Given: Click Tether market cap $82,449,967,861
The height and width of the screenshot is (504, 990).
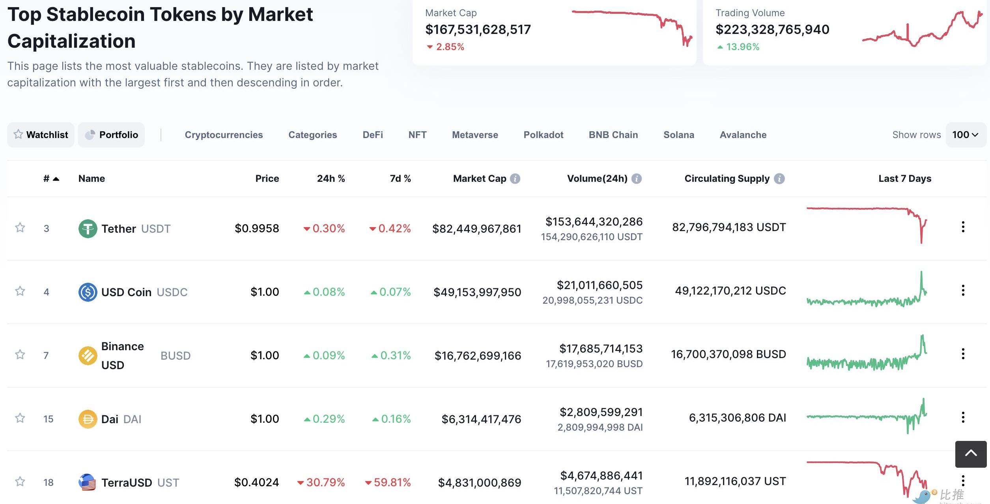Looking at the screenshot, I should pyautogui.click(x=477, y=229).
